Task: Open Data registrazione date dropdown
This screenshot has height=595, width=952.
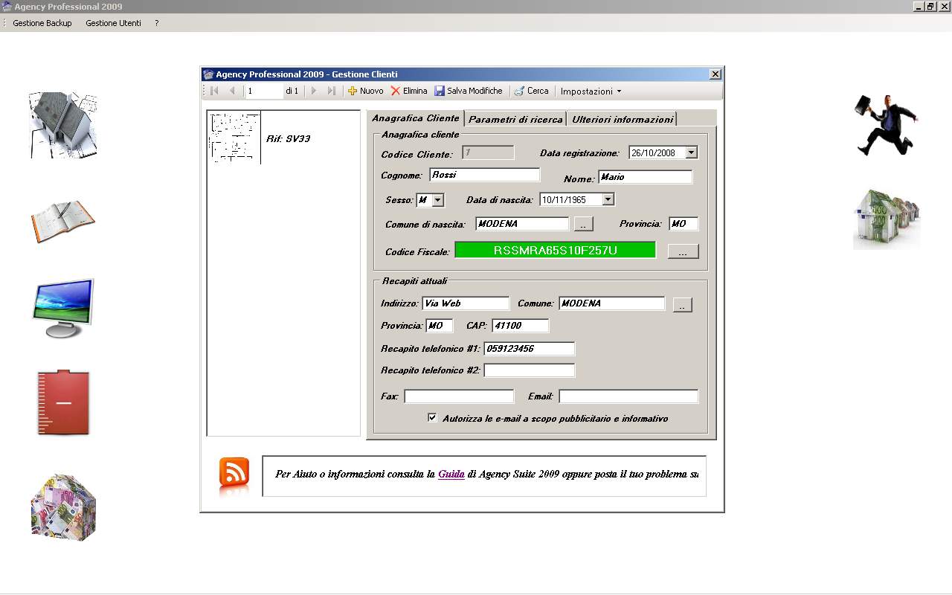Action: click(691, 152)
